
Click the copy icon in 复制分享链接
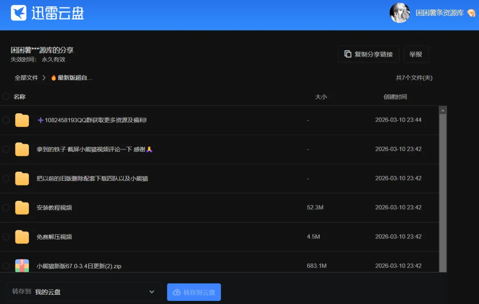(x=348, y=54)
